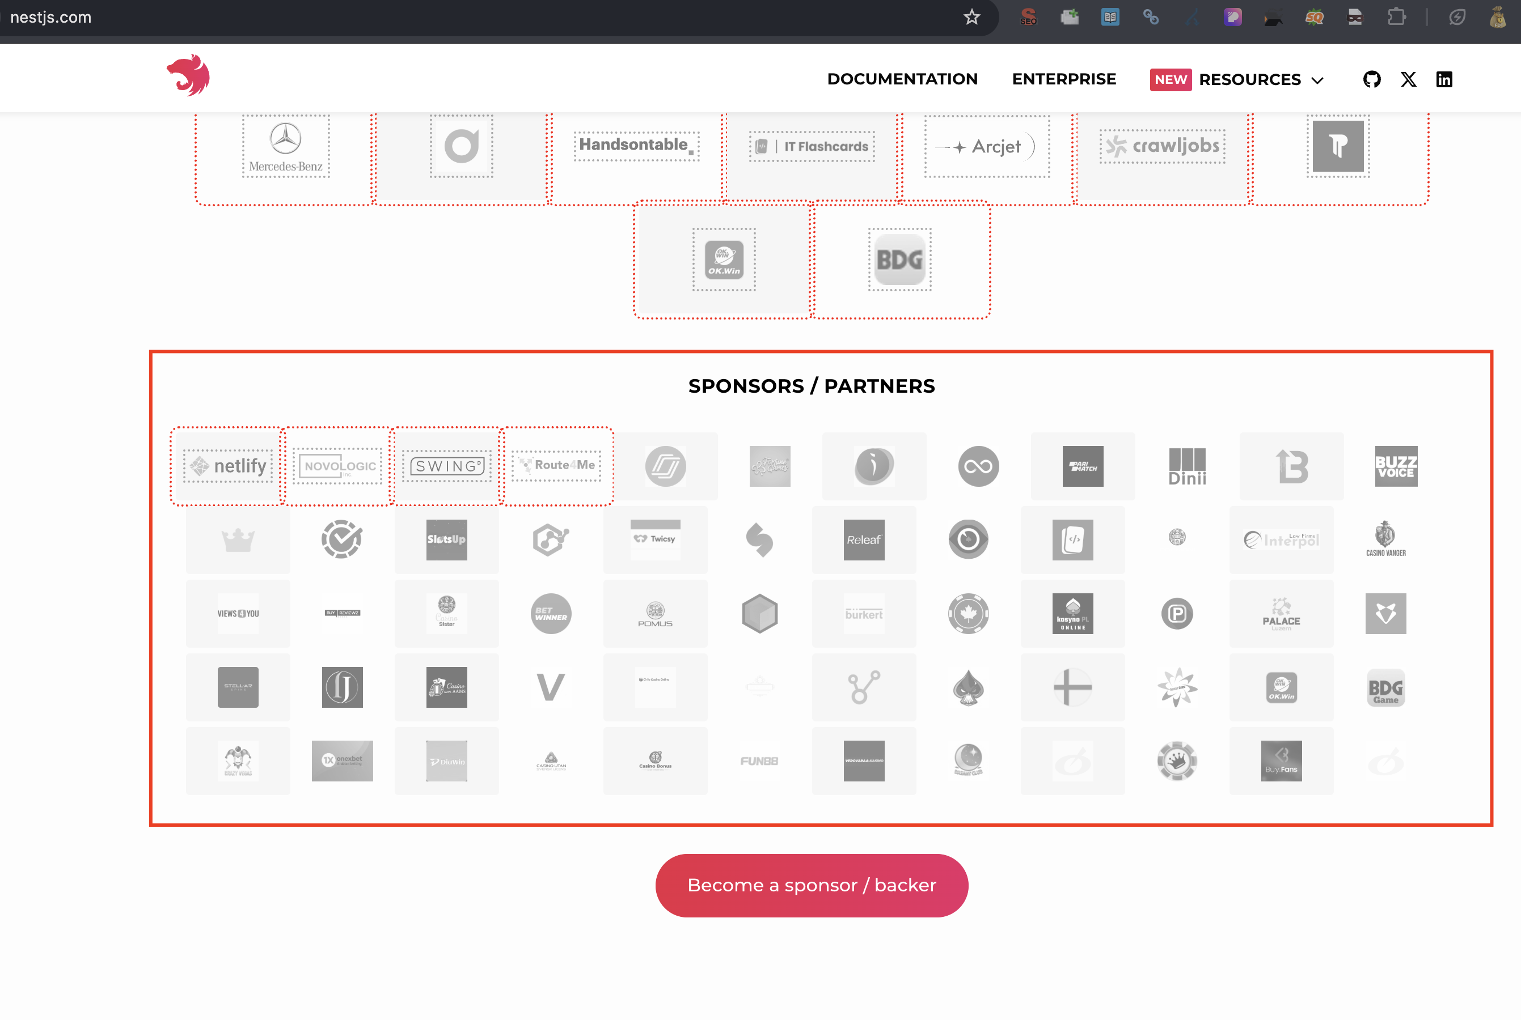Expand the RESOURCES dropdown
This screenshot has height=1020, width=1521.
click(x=1261, y=79)
